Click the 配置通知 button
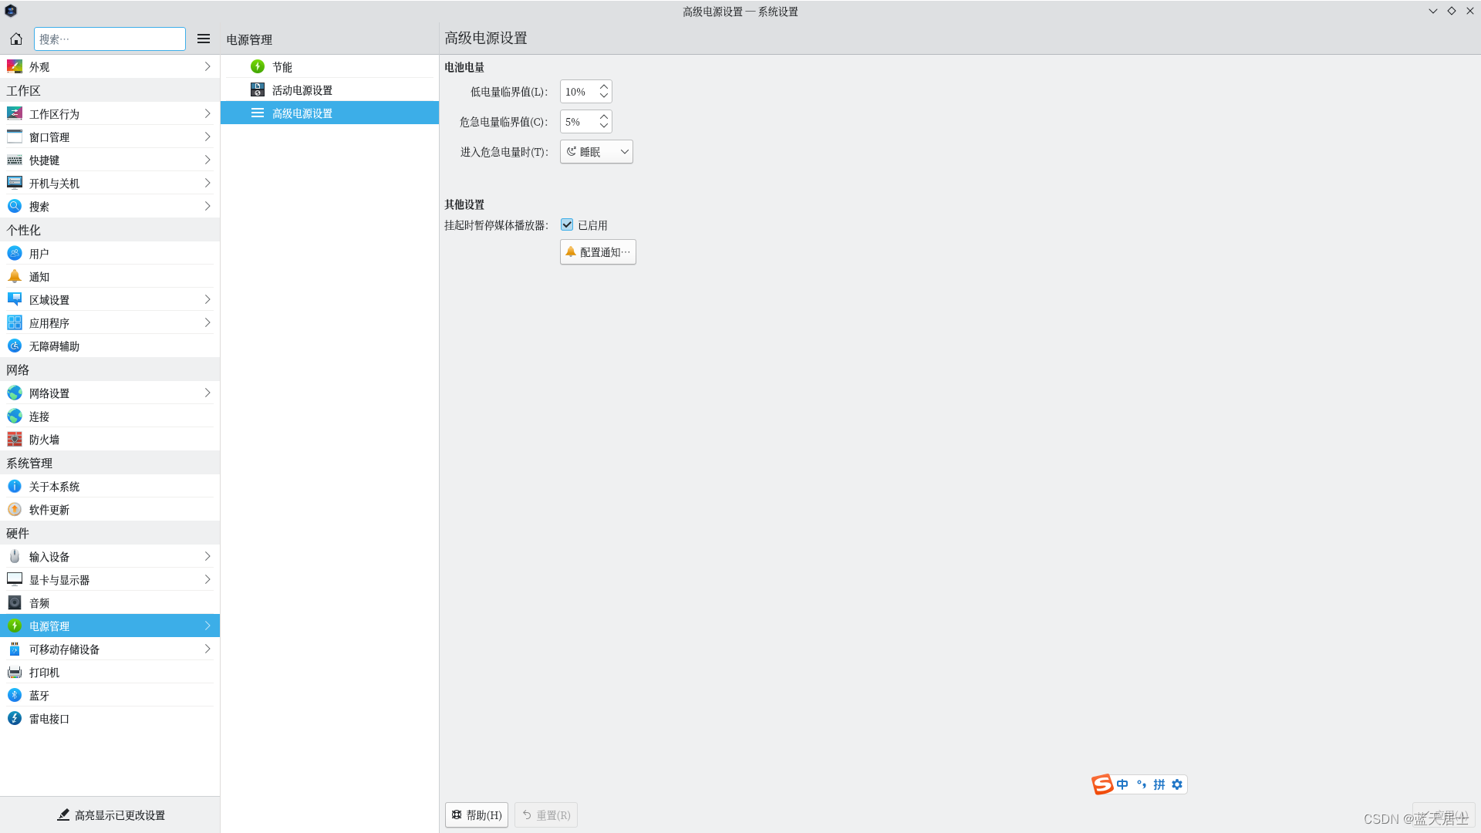Screen dimensions: 1481x833 (x=598, y=252)
